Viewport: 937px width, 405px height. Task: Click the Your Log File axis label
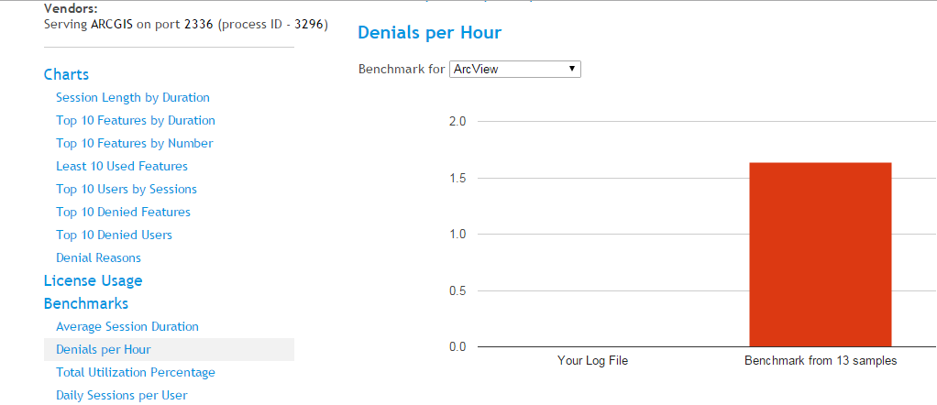592,361
